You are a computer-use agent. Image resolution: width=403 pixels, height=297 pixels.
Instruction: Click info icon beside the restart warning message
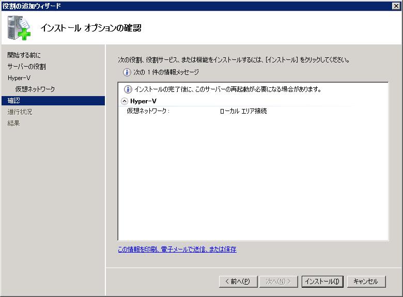coord(128,89)
